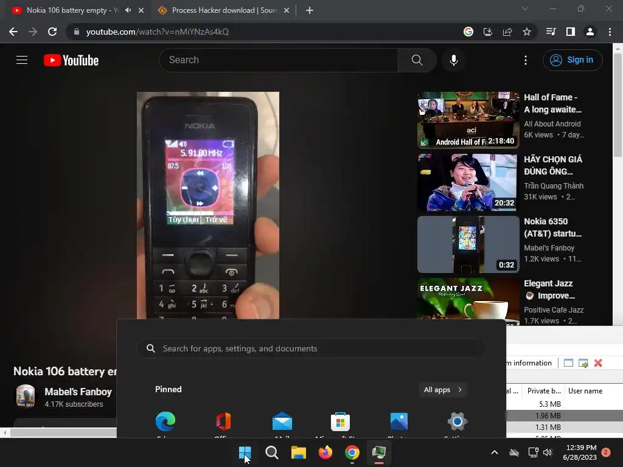Close the Process Hacker download tab
Viewport: 623px width, 467px height.
point(287,10)
